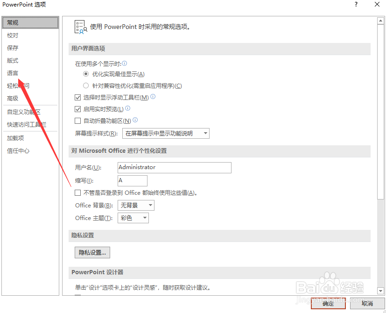Check 不管是否登录到 Office 都始终使用这些值
386x313 pixels.
click(x=77, y=192)
